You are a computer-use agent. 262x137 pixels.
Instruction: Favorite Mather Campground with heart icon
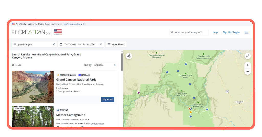pyautogui.click(x=48, y=109)
